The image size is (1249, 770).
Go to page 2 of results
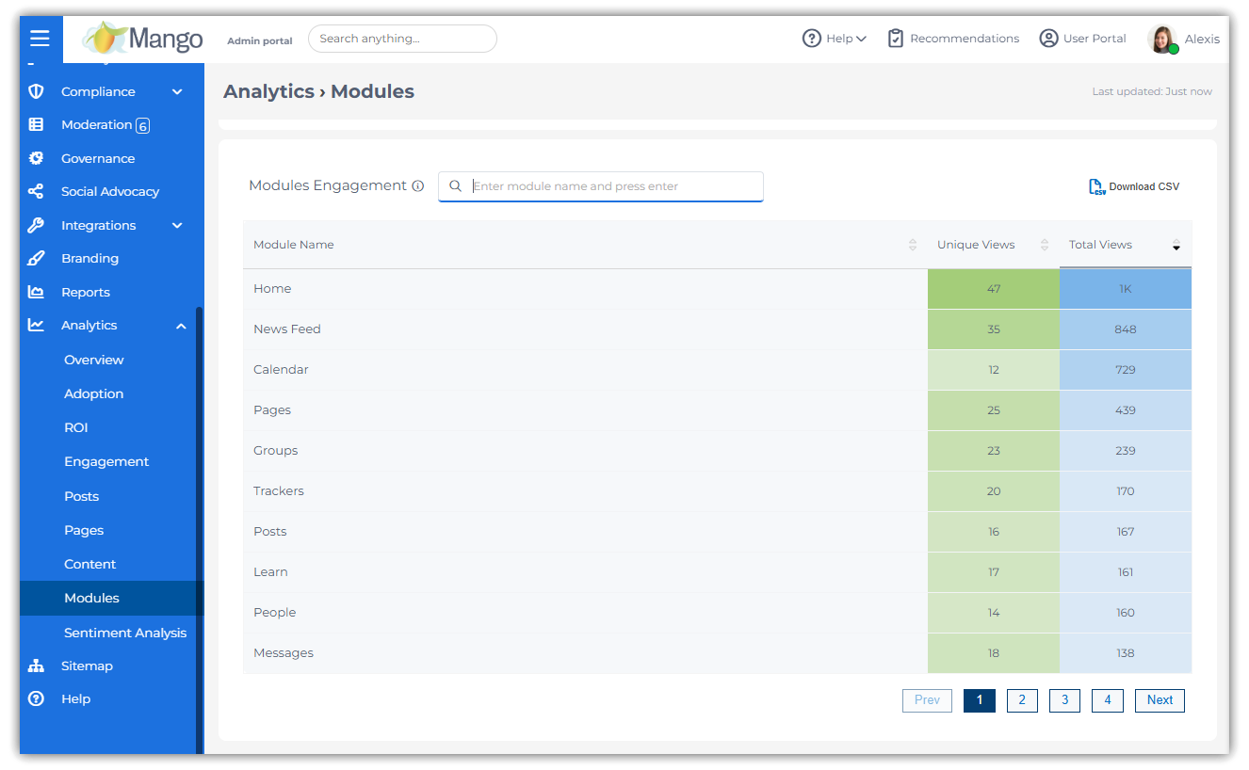pos(1021,700)
